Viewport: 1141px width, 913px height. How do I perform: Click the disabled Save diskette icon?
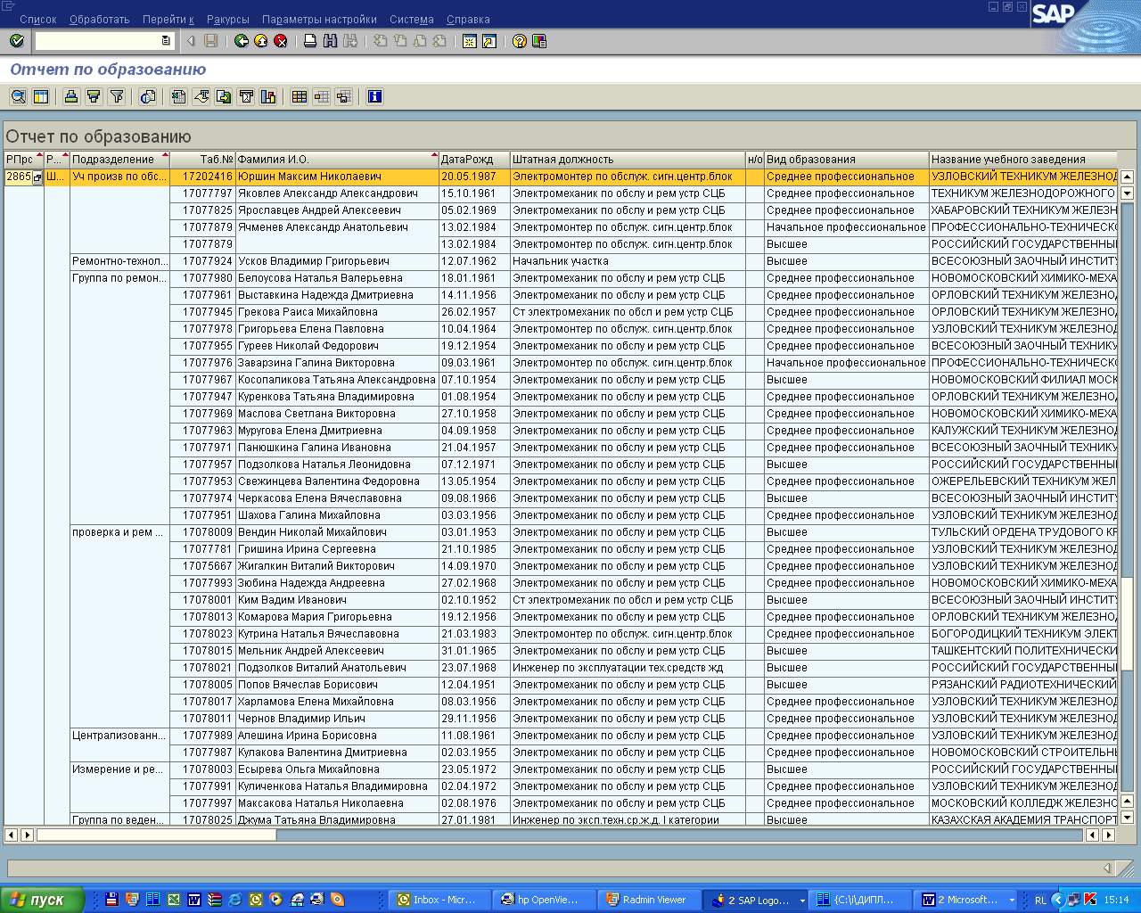pos(211,41)
